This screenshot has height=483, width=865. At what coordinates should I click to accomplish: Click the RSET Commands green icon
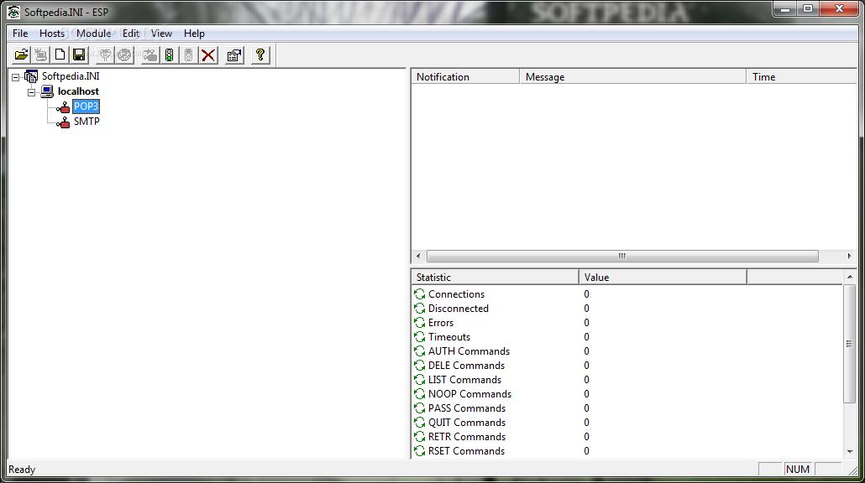[420, 451]
